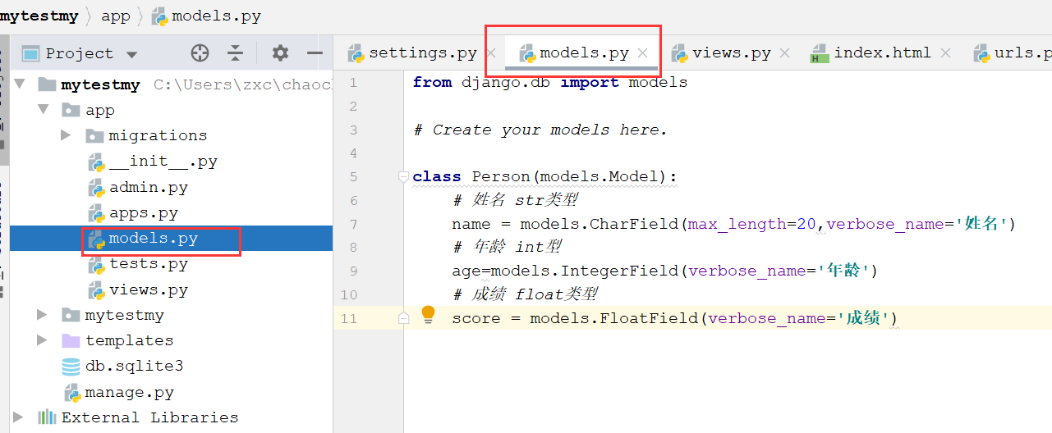
Task: Click the migrations folder icon
Action: pyautogui.click(x=94, y=135)
